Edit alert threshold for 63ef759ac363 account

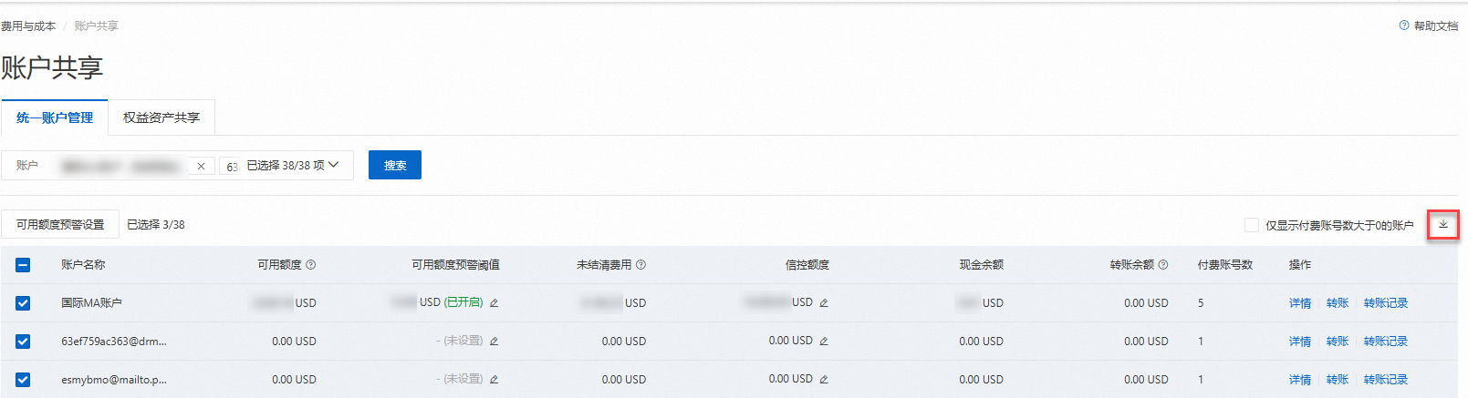pos(495,342)
